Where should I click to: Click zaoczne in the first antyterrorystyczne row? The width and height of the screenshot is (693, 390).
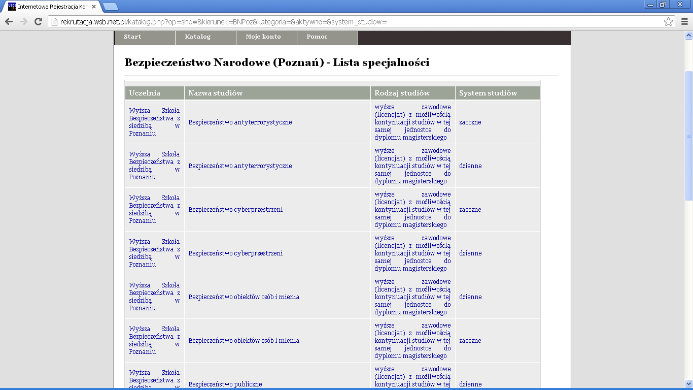click(470, 122)
